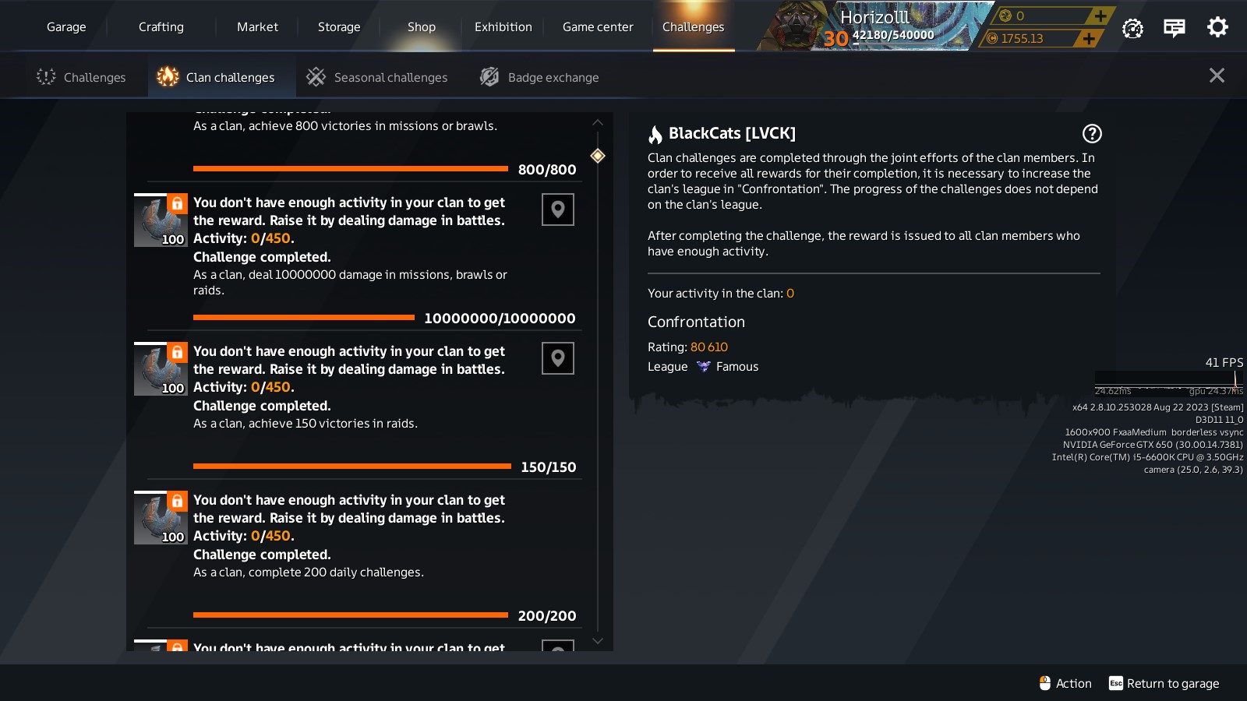Click the 41 FPS counter
Image resolution: width=1247 pixels, height=701 pixels.
click(x=1224, y=362)
